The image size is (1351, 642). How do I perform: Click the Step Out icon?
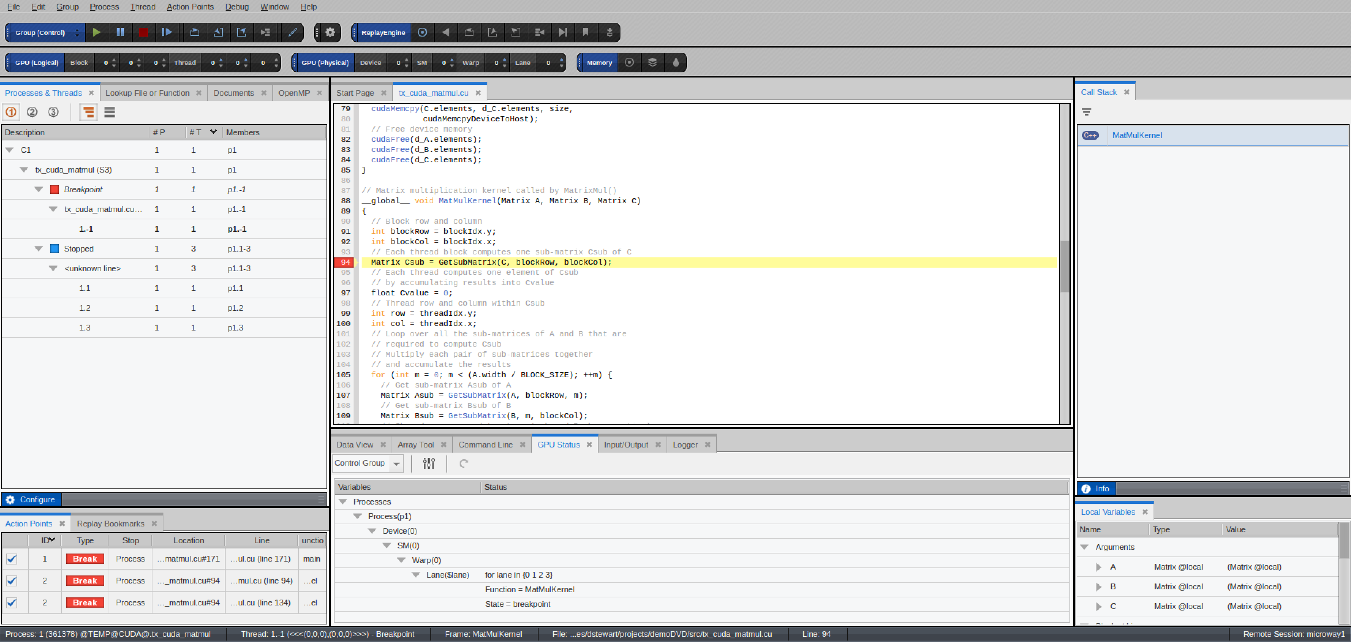pos(242,33)
